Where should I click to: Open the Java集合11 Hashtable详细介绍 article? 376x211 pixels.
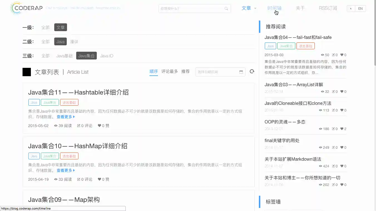click(x=78, y=92)
